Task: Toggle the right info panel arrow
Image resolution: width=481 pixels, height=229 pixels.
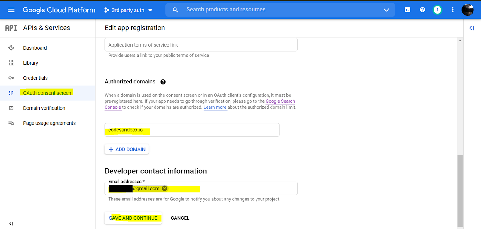Action: (x=472, y=28)
